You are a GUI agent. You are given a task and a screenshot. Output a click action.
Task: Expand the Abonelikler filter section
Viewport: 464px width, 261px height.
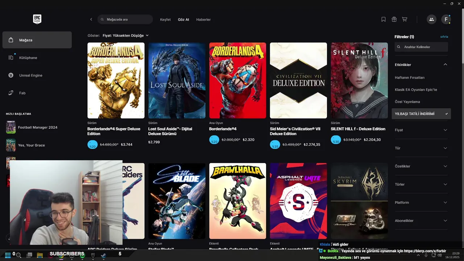pos(421,221)
